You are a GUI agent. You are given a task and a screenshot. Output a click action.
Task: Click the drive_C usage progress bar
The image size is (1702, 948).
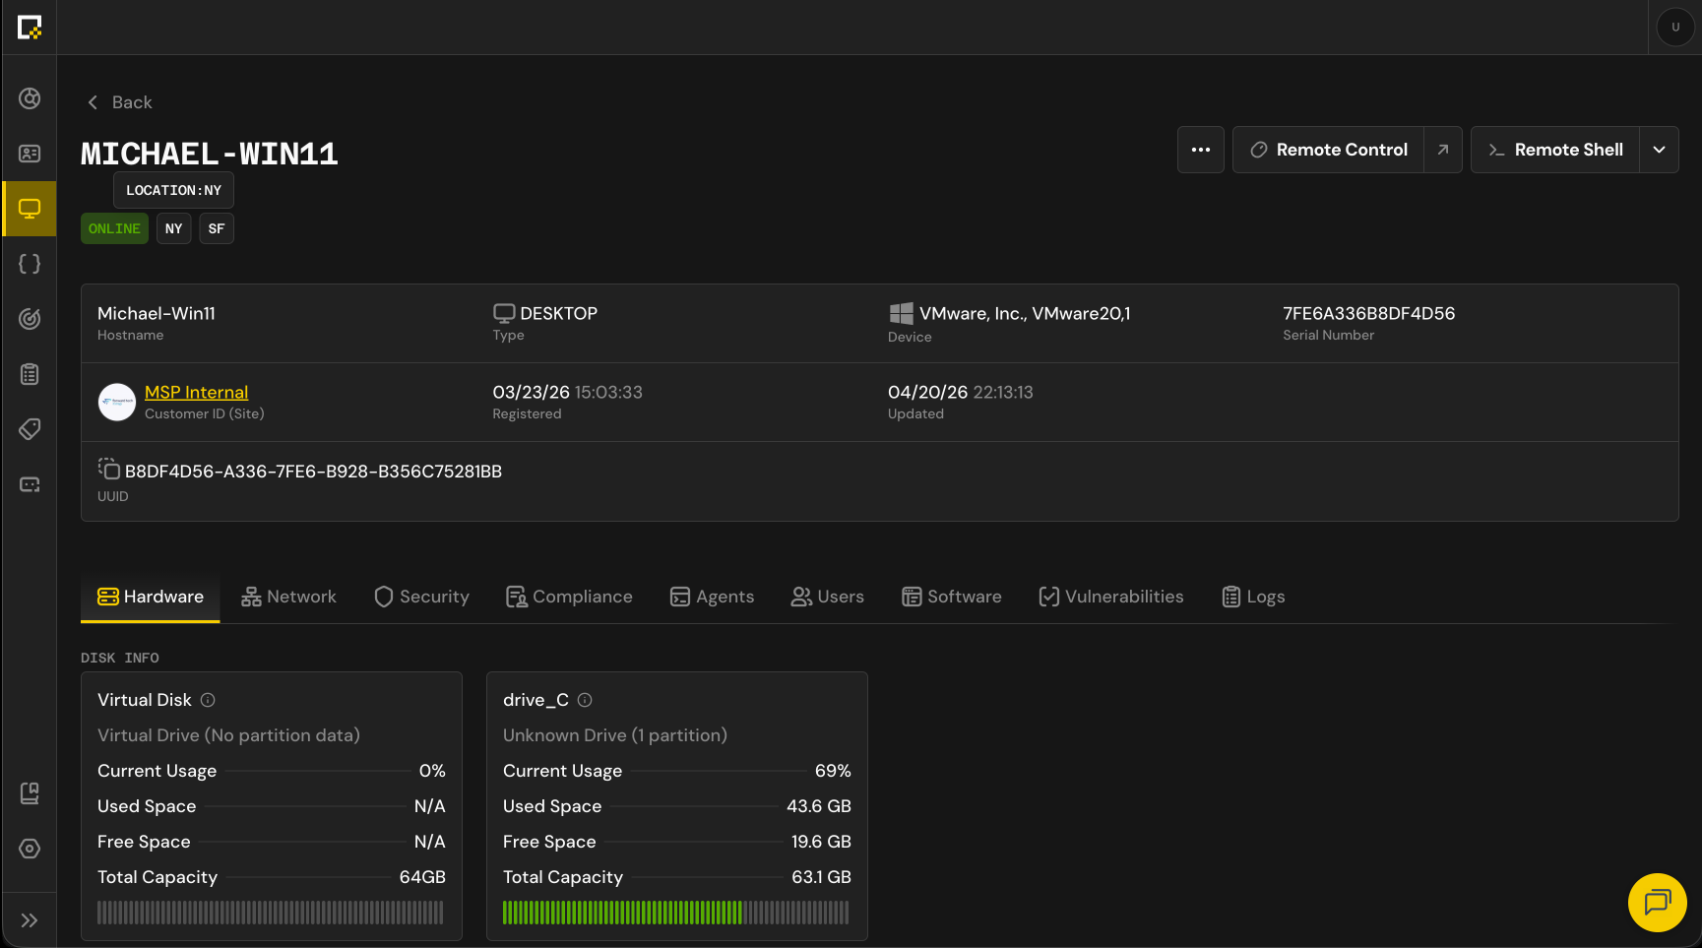[676, 913]
